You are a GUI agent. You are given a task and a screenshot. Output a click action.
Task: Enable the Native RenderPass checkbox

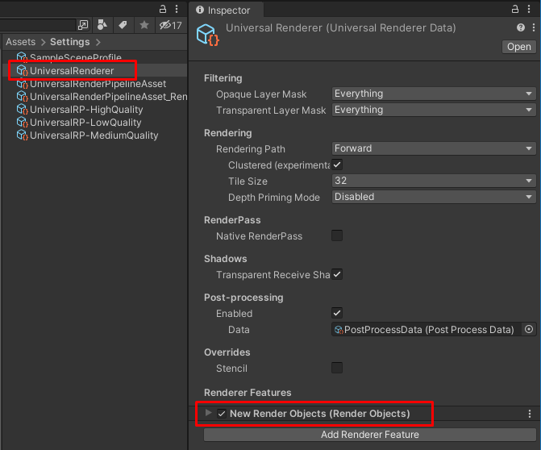pos(337,235)
